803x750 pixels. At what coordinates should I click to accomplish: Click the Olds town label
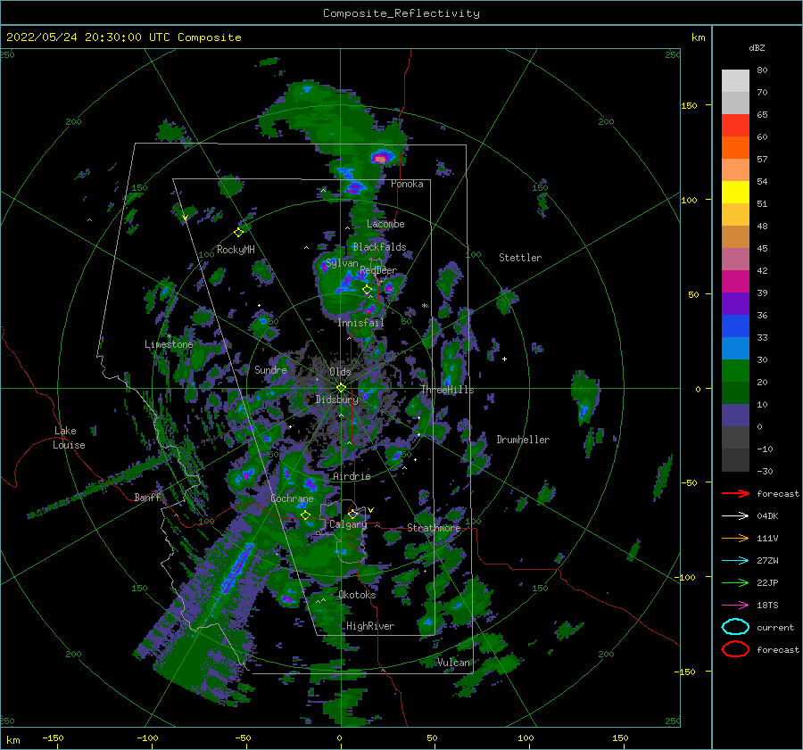click(340, 372)
